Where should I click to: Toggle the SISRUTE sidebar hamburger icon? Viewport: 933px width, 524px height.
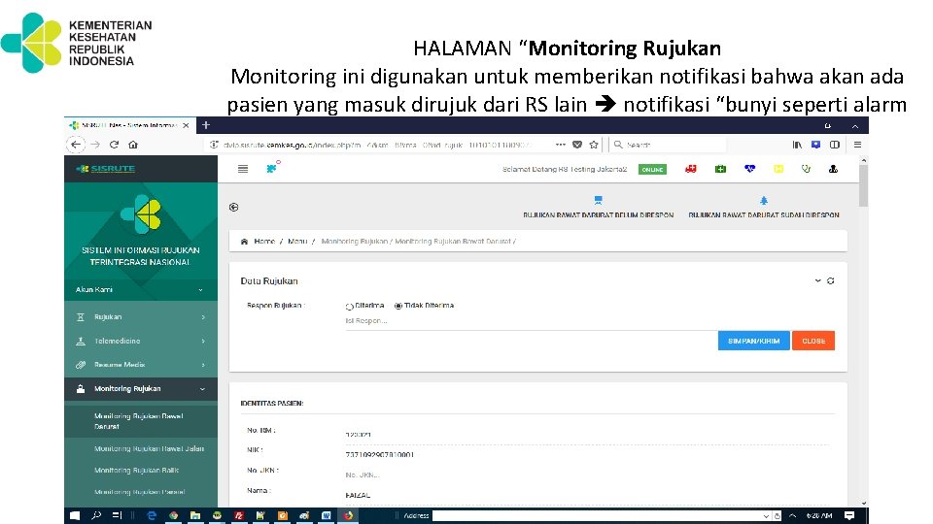243,169
